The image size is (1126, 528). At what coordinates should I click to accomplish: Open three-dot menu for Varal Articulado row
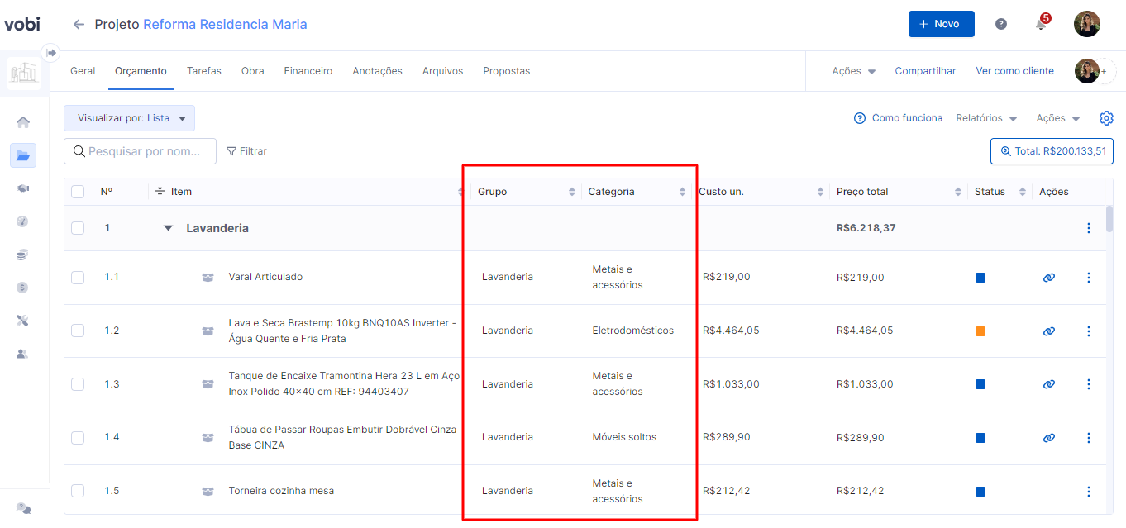click(x=1089, y=278)
